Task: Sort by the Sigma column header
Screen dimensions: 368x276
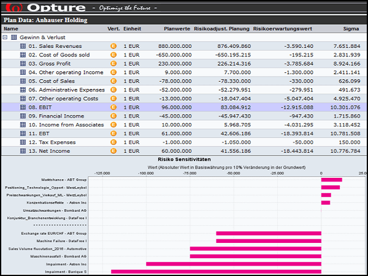Action: point(351,29)
